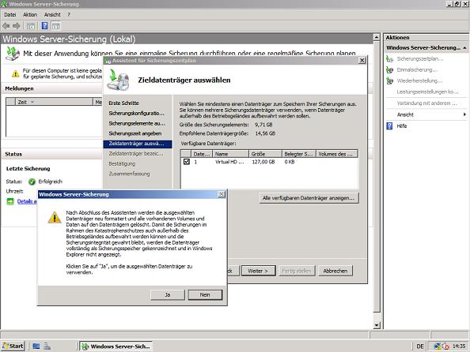The width and height of the screenshot is (470, 352).
Task: Uncheck the Virtual HD disk checkbox
Action: [x=187, y=162]
